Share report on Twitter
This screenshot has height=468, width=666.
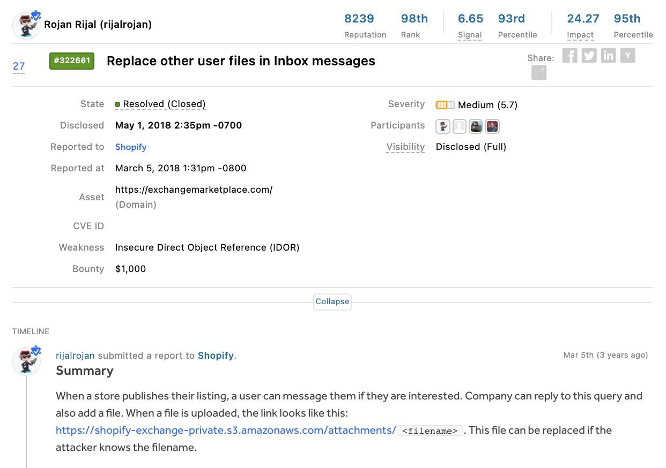pyautogui.click(x=589, y=56)
